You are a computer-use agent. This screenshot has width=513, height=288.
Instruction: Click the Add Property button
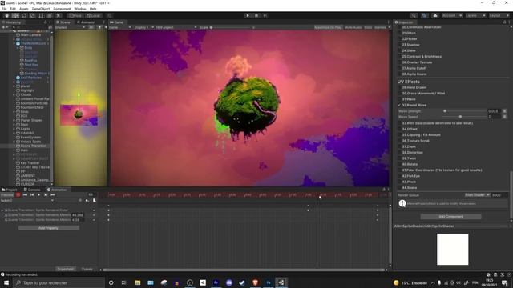point(48,228)
